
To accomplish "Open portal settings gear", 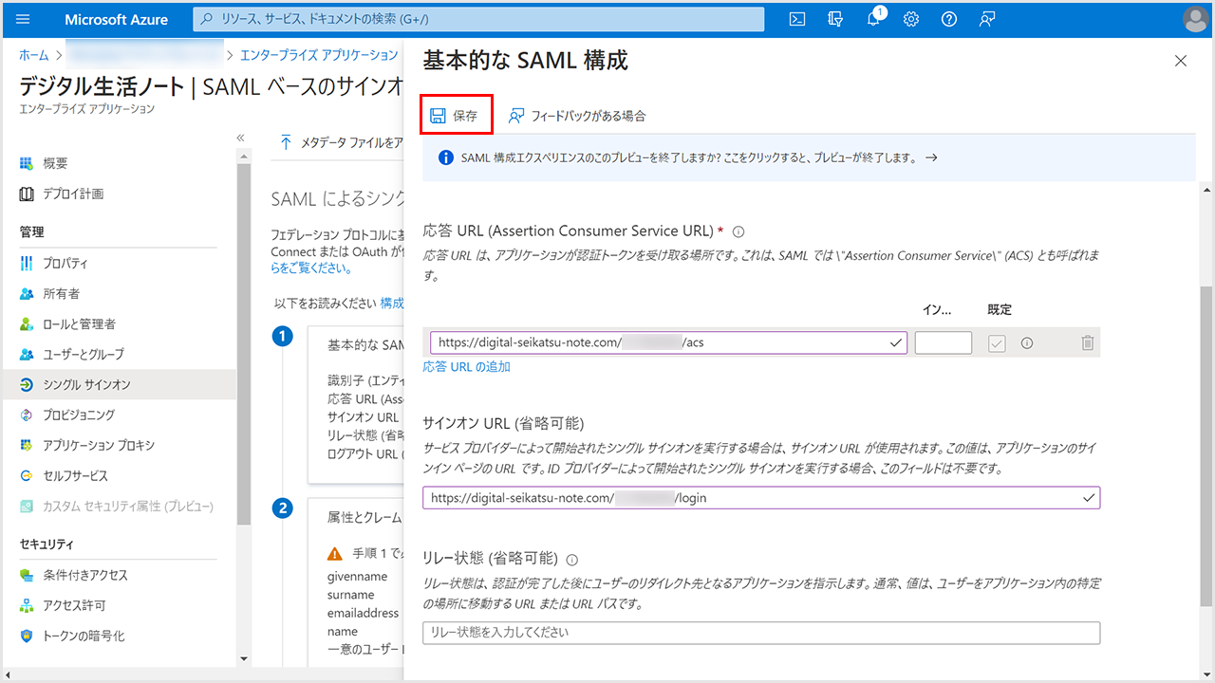I will (x=911, y=19).
